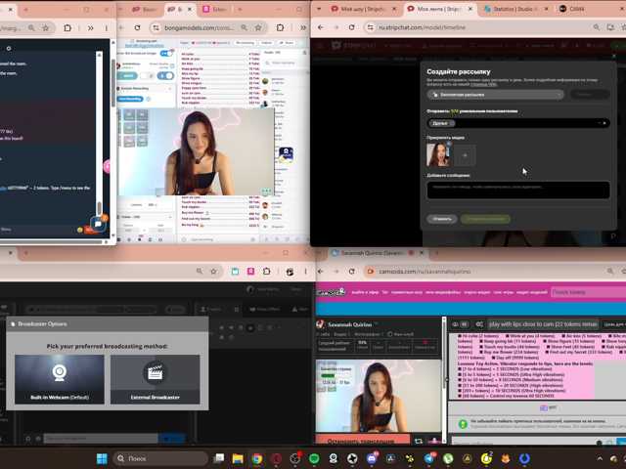The image size is (626, 469).
Task: Click the eye icon next to the camsoda room topic
Action: point(456,324)
